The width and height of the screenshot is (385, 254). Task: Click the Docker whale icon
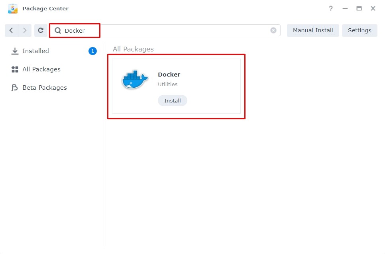click(x=135, y=79)
